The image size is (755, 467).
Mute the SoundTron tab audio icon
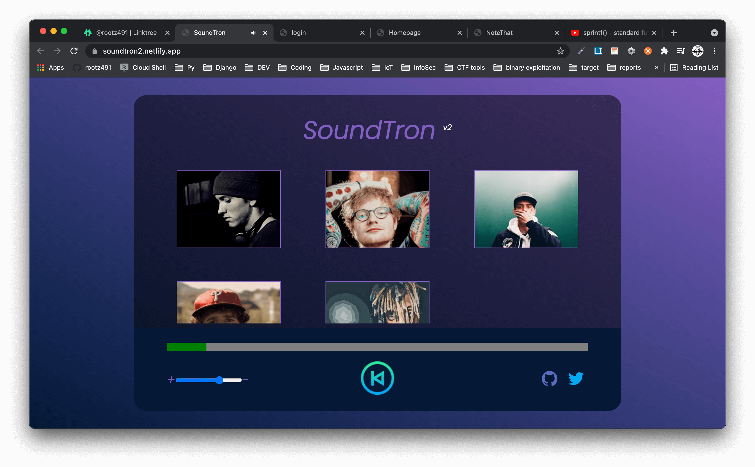[x=253, y=33]
